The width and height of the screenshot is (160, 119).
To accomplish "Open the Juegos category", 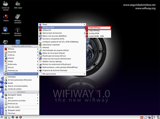I will pyautogui.click(x=21, y=61).
